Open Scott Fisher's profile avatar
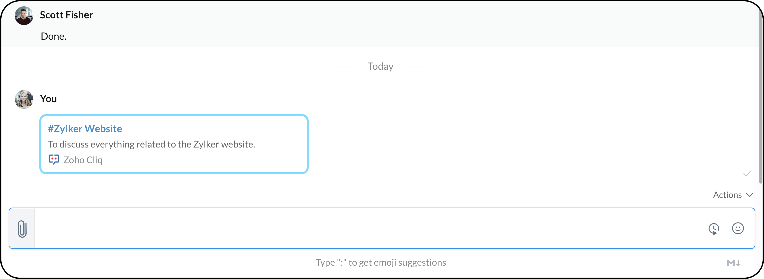 (x=24, y=16)
